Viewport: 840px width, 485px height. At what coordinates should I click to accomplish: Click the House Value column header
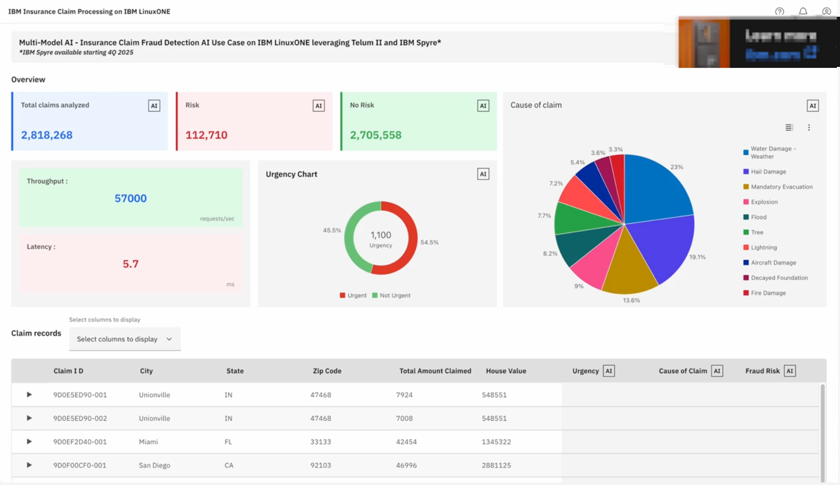(506, 371)
